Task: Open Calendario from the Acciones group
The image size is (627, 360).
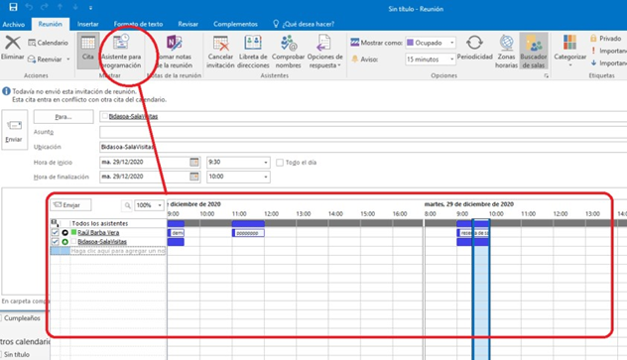Action: (48, 43)
